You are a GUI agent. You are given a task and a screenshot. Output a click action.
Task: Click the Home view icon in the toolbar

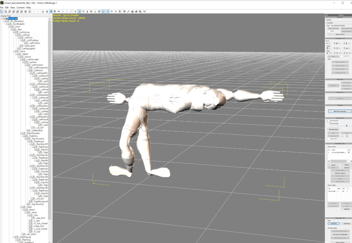[43, 12]
